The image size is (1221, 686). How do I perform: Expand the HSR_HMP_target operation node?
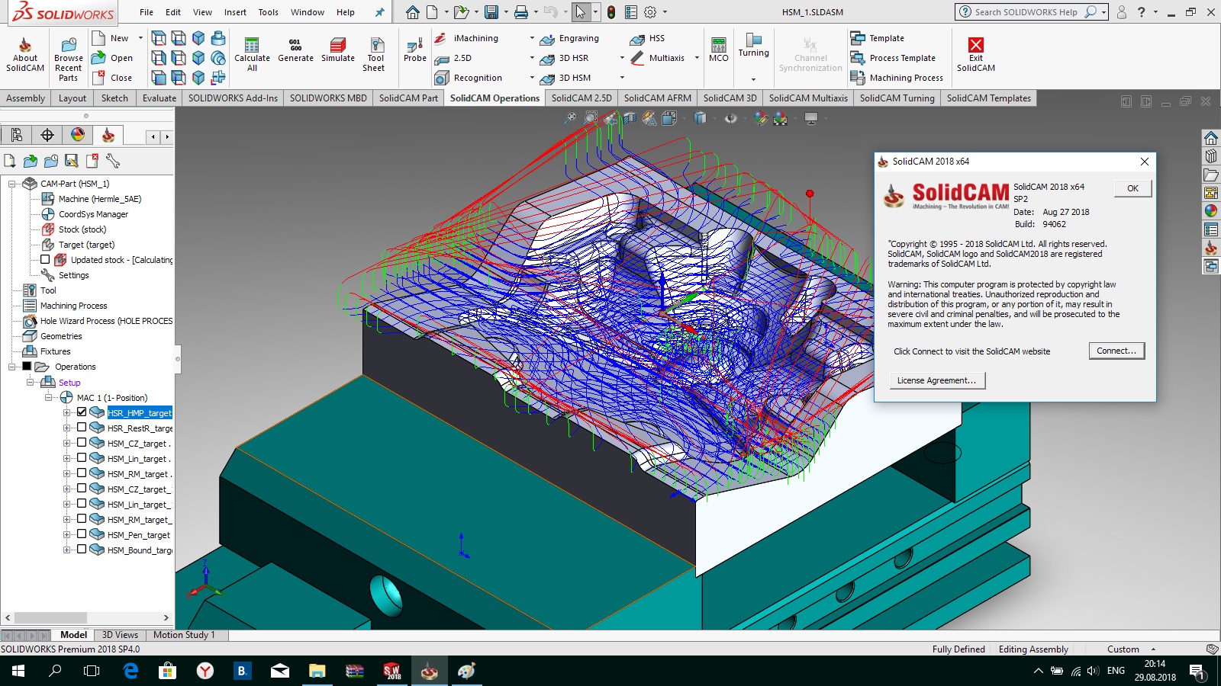(66, 413)
